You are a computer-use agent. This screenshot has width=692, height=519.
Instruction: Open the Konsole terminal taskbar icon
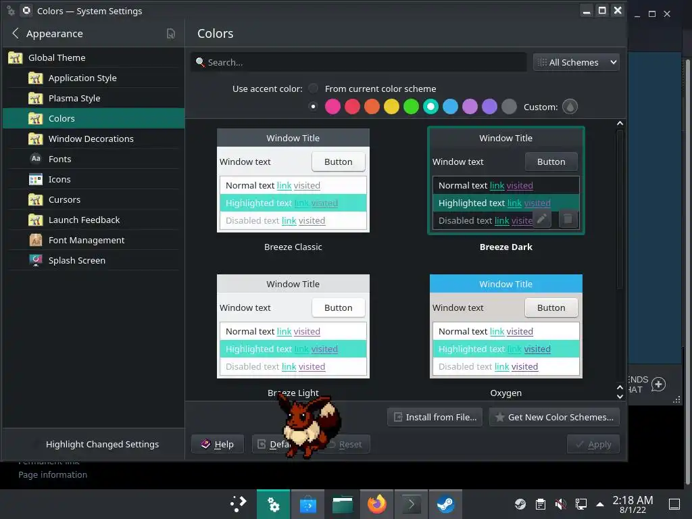click(412, 504)
